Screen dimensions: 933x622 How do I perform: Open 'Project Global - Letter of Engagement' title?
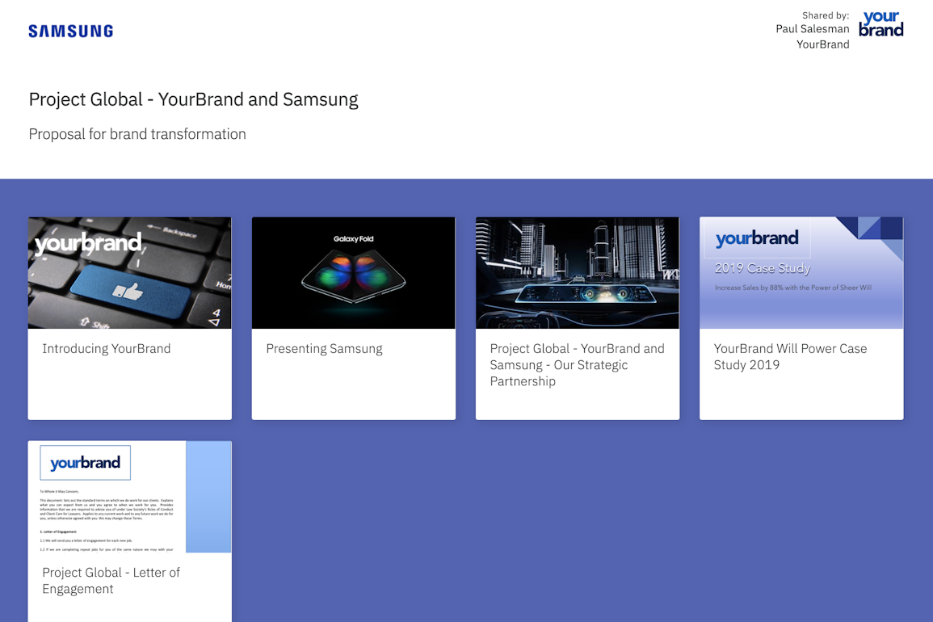pyautogui.click(x=111, y=580)
